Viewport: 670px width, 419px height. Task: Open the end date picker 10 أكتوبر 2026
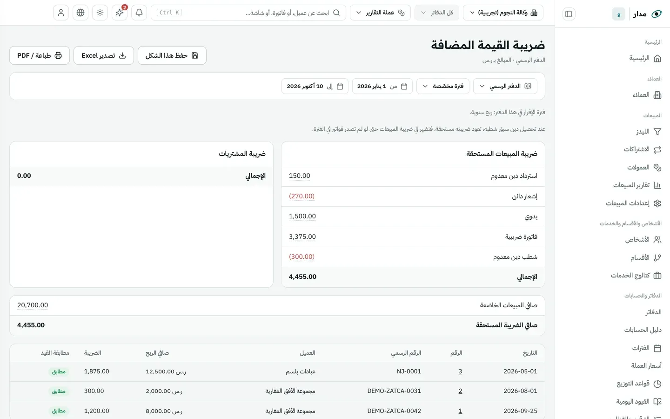pos(315,86)
